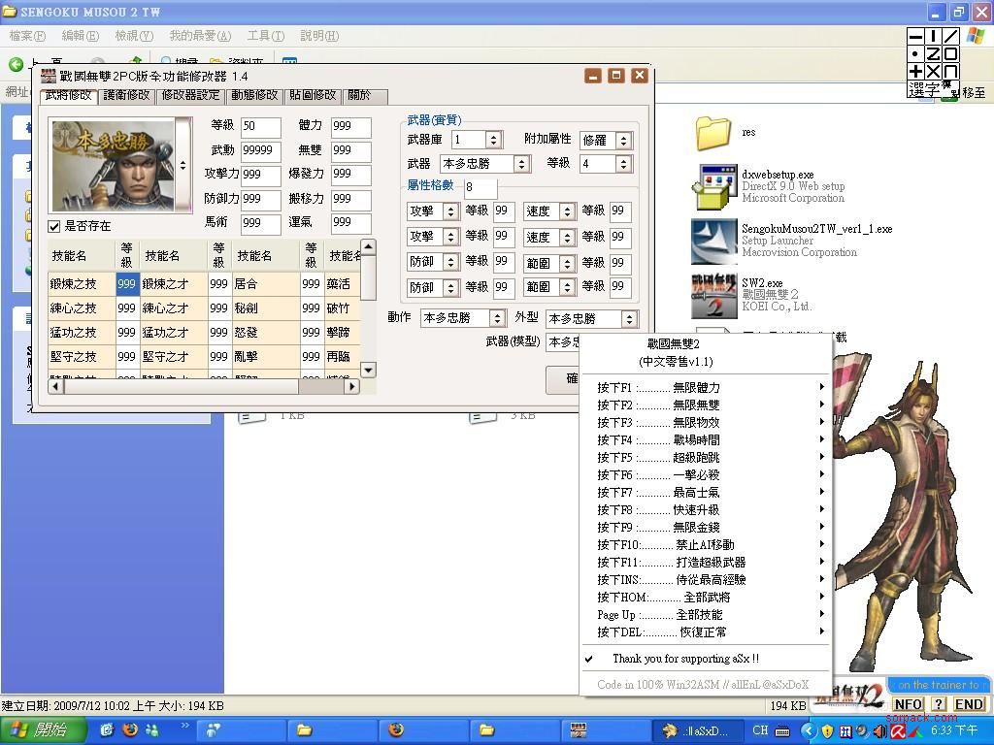Image resolution: width=994 pixels, height=745 pixels.
Task: Switch to the 護衛修改 tab
Action: pos(127,95)
